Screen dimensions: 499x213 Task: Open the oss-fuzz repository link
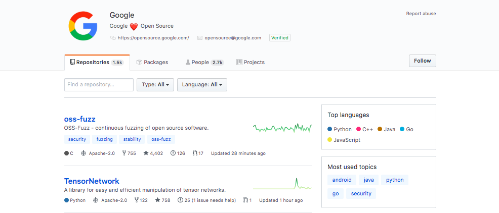(x=80, y=119)
